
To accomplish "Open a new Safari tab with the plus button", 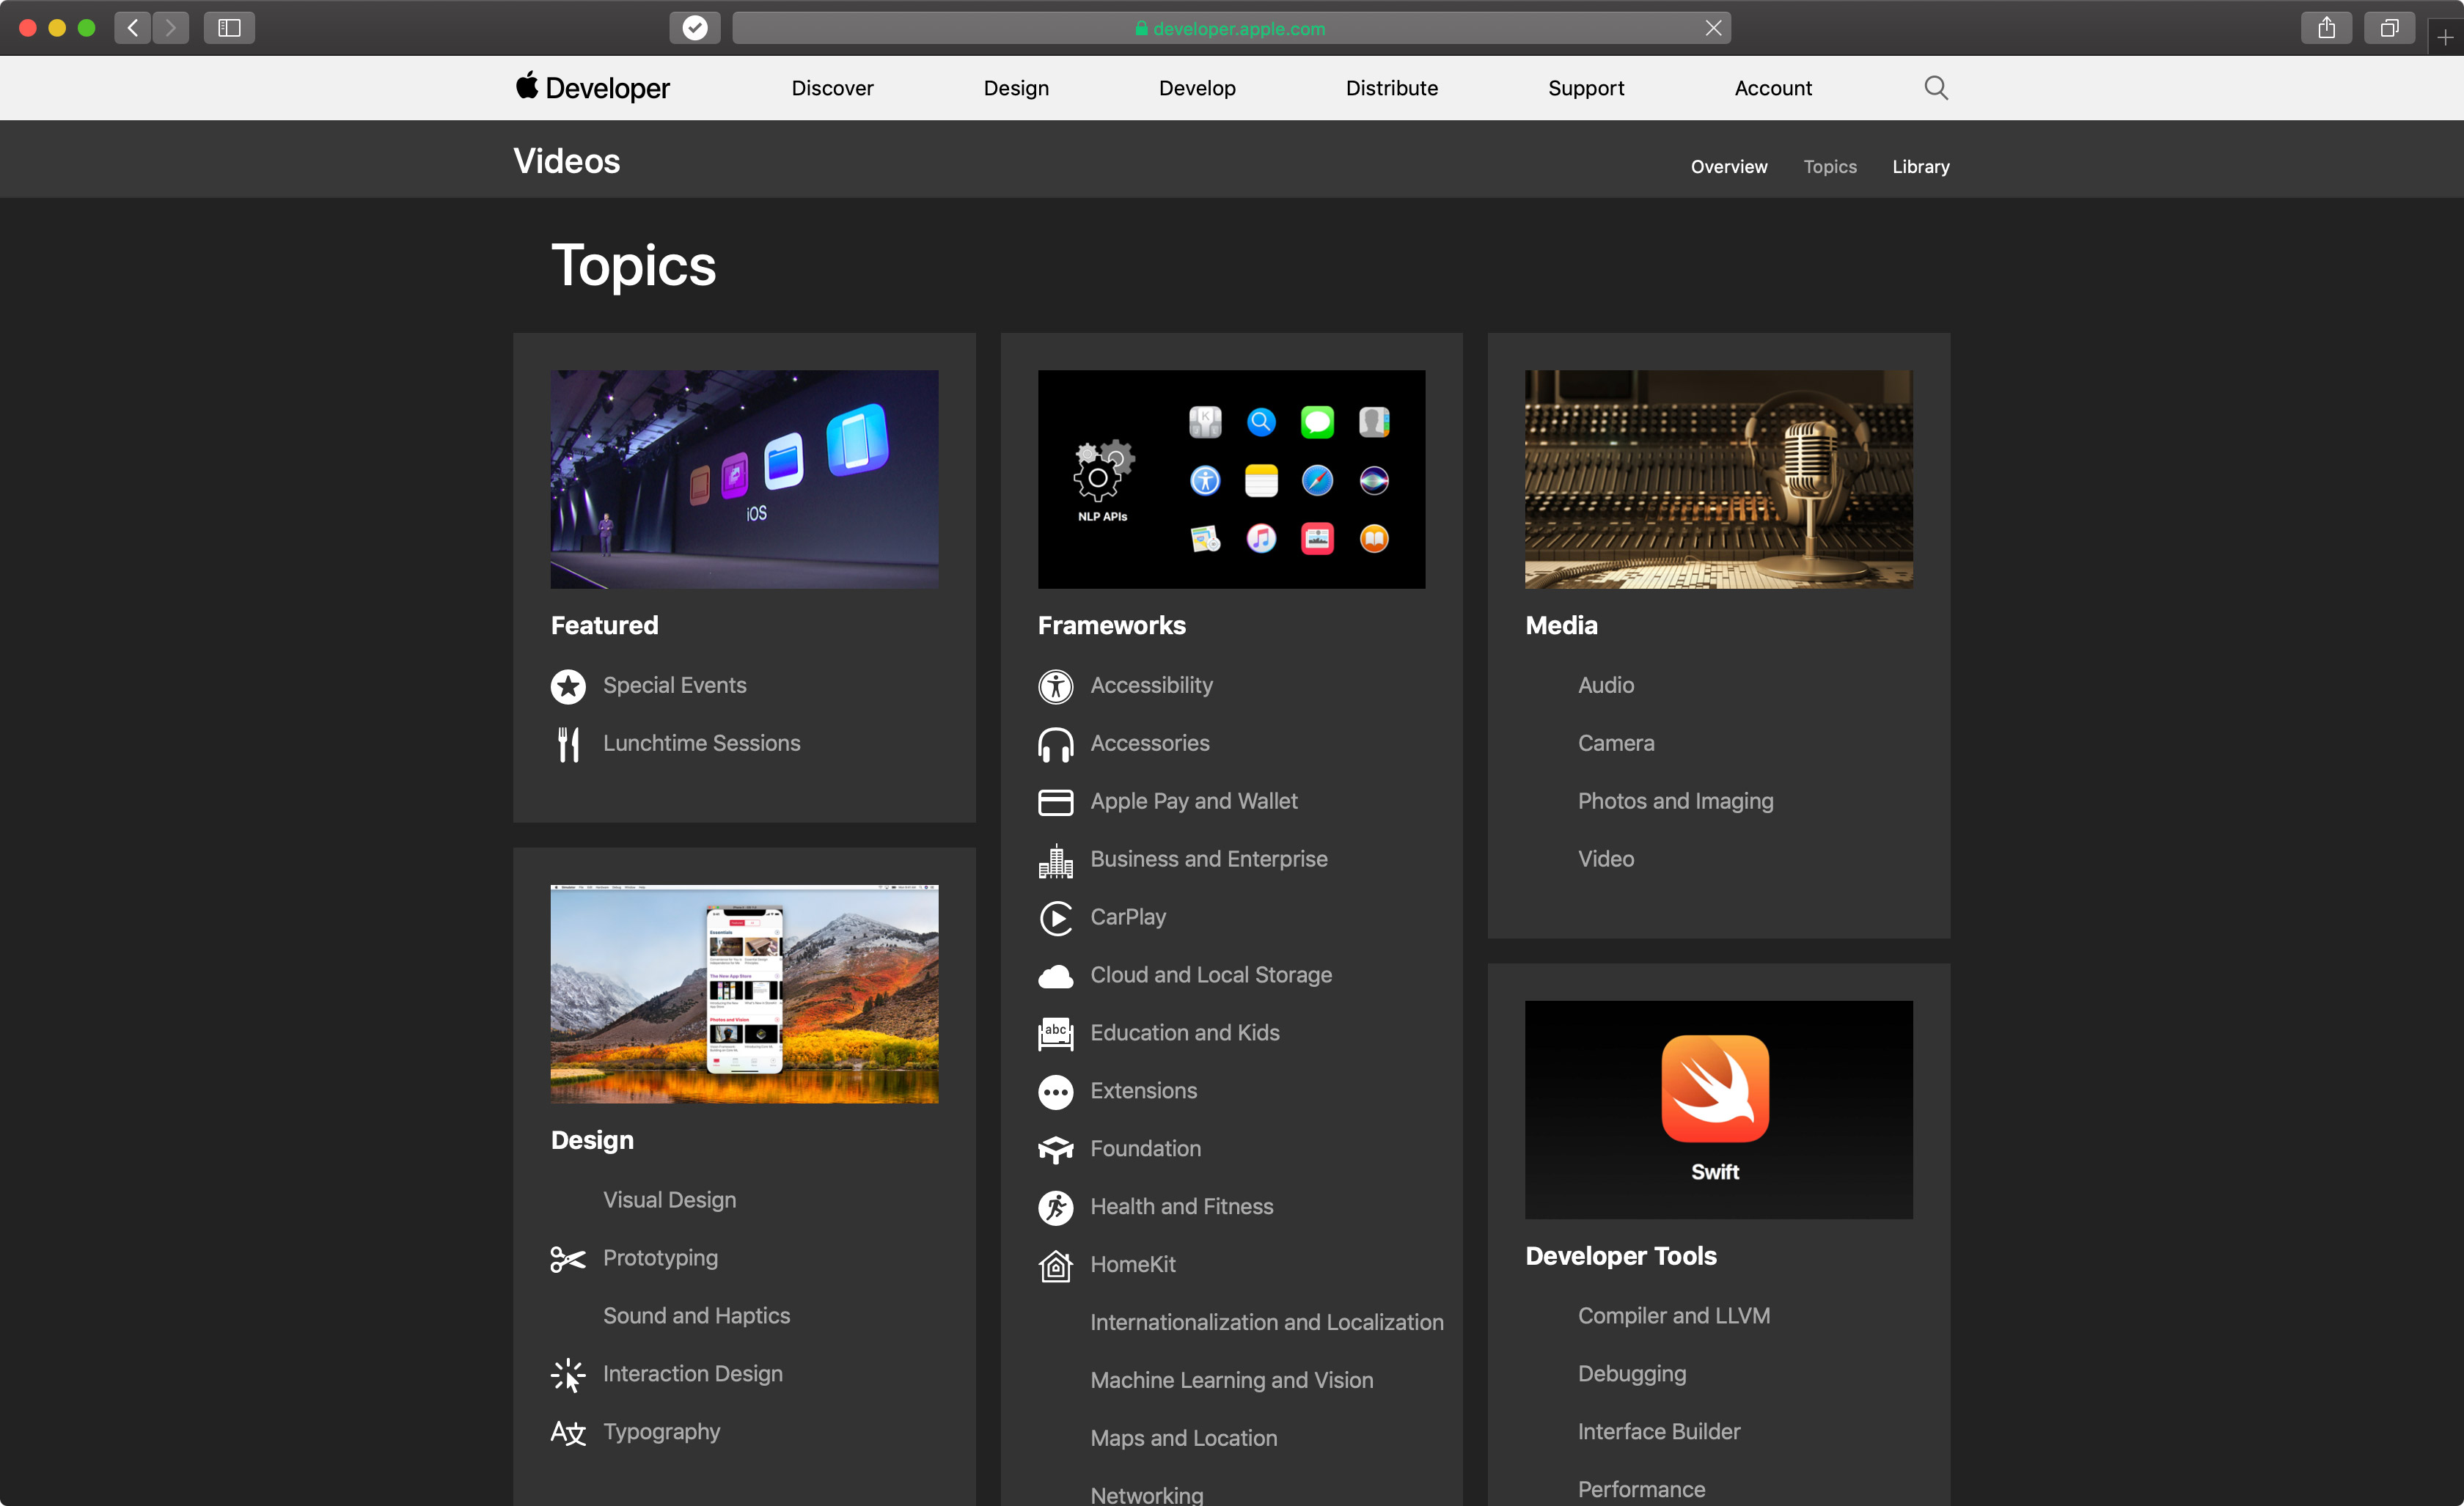I will pos(2444,38).
